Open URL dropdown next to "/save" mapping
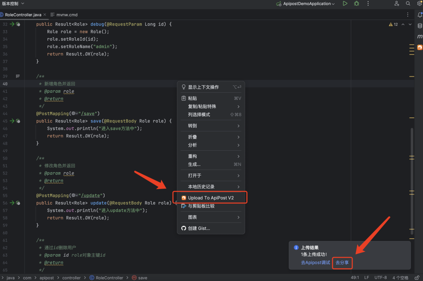Image resolution: width=423 pixels, height=281 pixels. [75, 113]
